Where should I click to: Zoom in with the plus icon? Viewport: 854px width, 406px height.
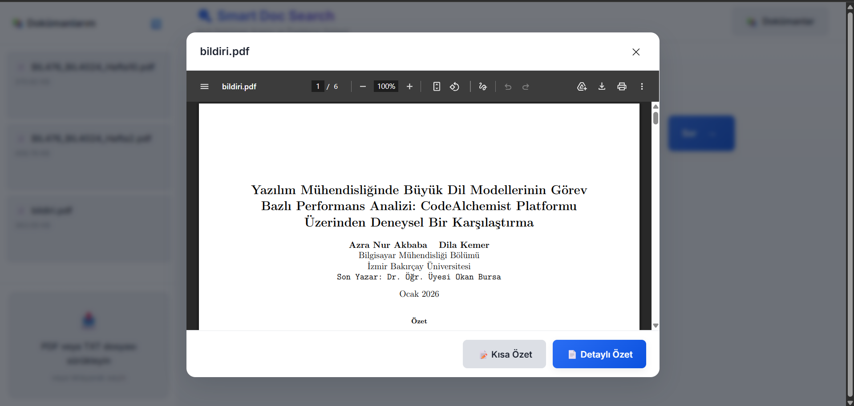[x=409, y=87]
